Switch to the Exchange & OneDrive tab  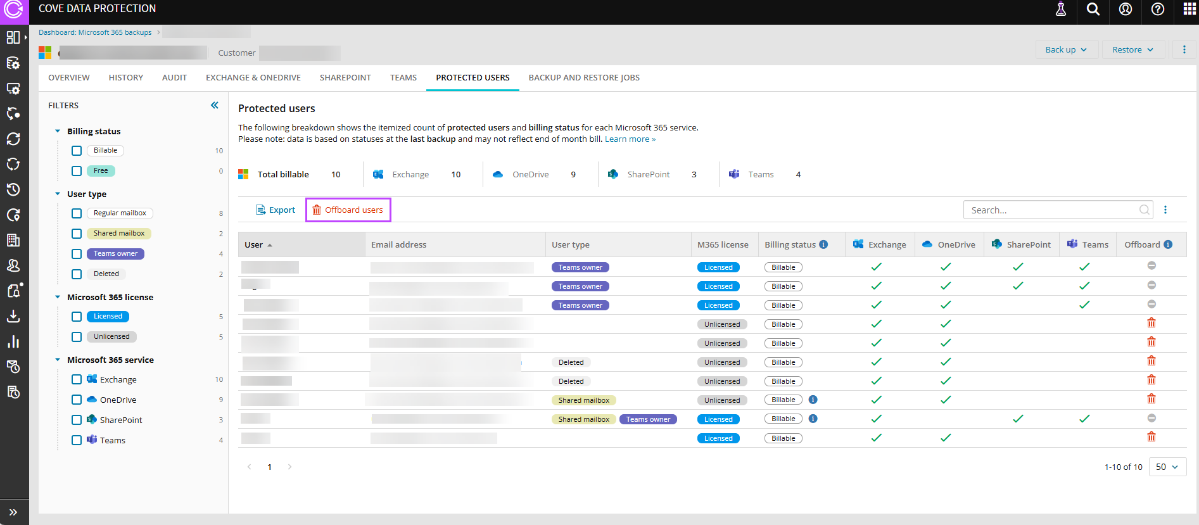tap(253, 78)
